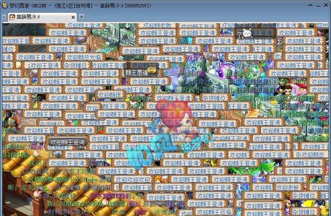Open the 欢迎颜佬 stall sign
The width and height of the screenshot is (331, 216).
(109, 95)
